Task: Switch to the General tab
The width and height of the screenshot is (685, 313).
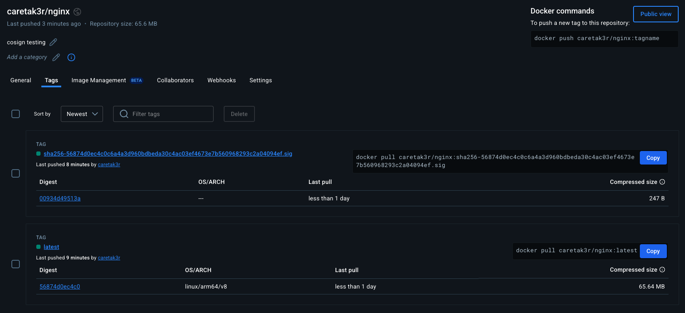Action: [x=21, y=80]
